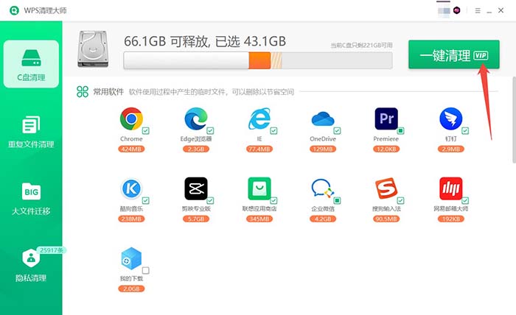Image resolution: width=516 pixels, height=315 pixels.
Task: Minimize the WPS清理大师 window
Action: click(489, 11)
